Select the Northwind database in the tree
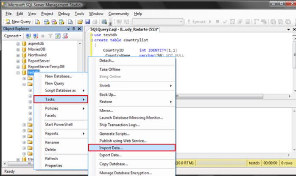The height and width of the screenshot is (176, 296). [x=37, y=55]
